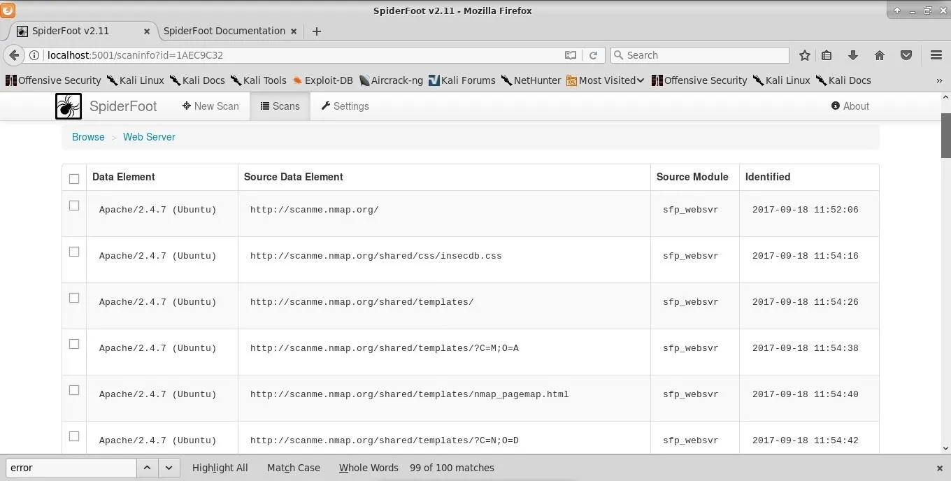Go back with the browser back arrow
The width and height of the screenshot is (951, 481).
pyautogui.click(x=14, y=55)
